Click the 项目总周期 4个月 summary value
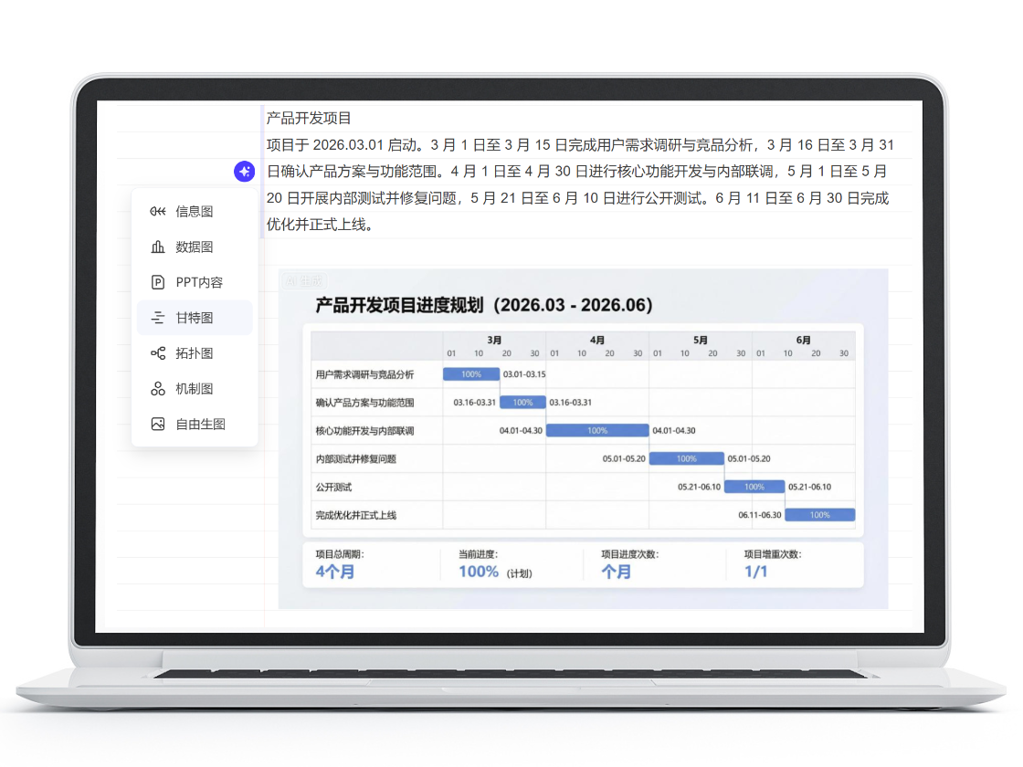Viewport: 1023px width, 767px height. click(x=335, y=573)
